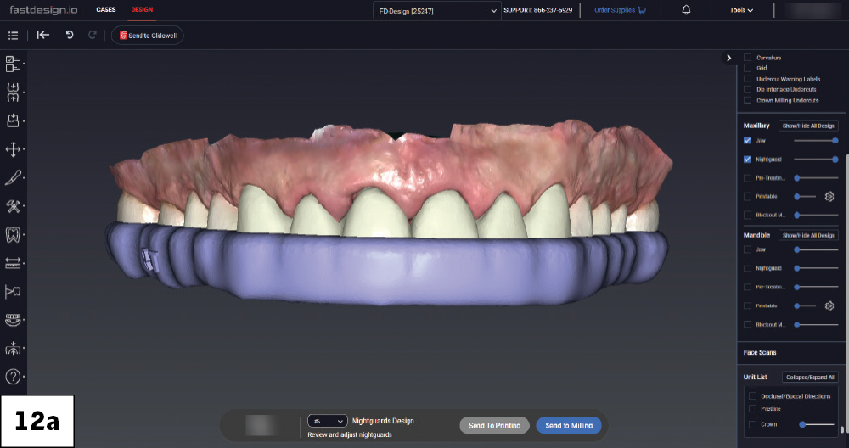
Task: Uncheck the Maxillary Jaw checkbox
Action: point(747,140)
